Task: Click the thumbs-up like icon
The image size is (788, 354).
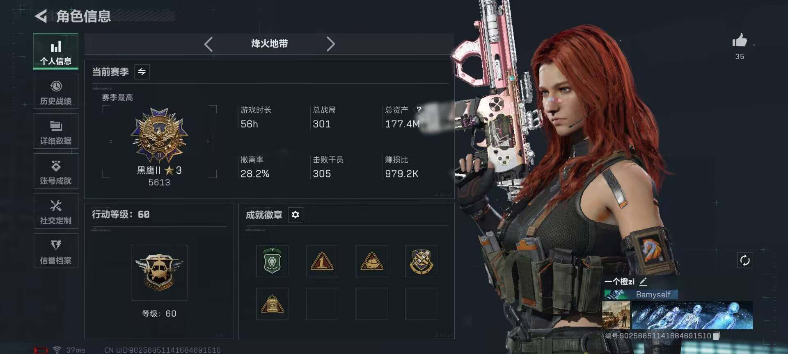Action: tap(740, 41)
